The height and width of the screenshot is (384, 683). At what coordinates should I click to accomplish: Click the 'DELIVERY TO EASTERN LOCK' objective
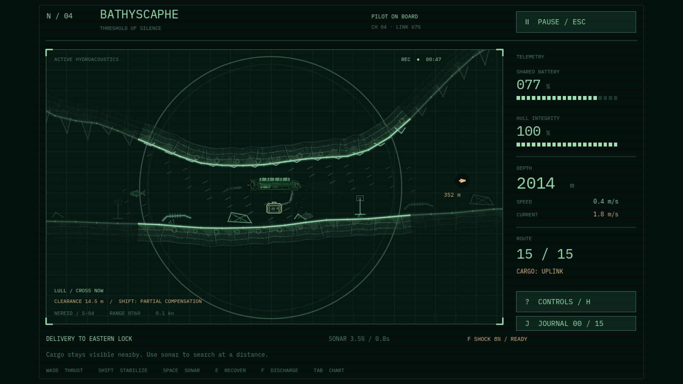(x=89, y=339)
